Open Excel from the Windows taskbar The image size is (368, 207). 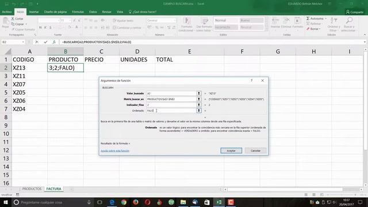218,202
